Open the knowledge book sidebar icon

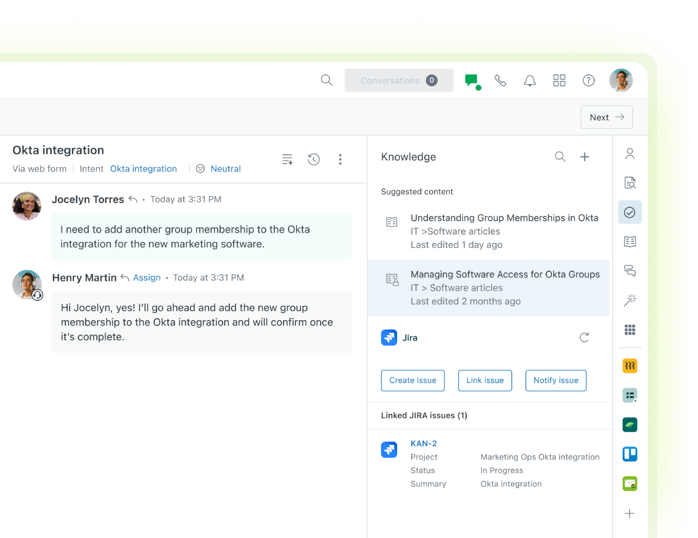(630, 242)
